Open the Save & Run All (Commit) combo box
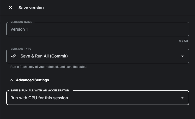Screen dimensions: 195x119 pyautogui.click(x=98, y=56)
